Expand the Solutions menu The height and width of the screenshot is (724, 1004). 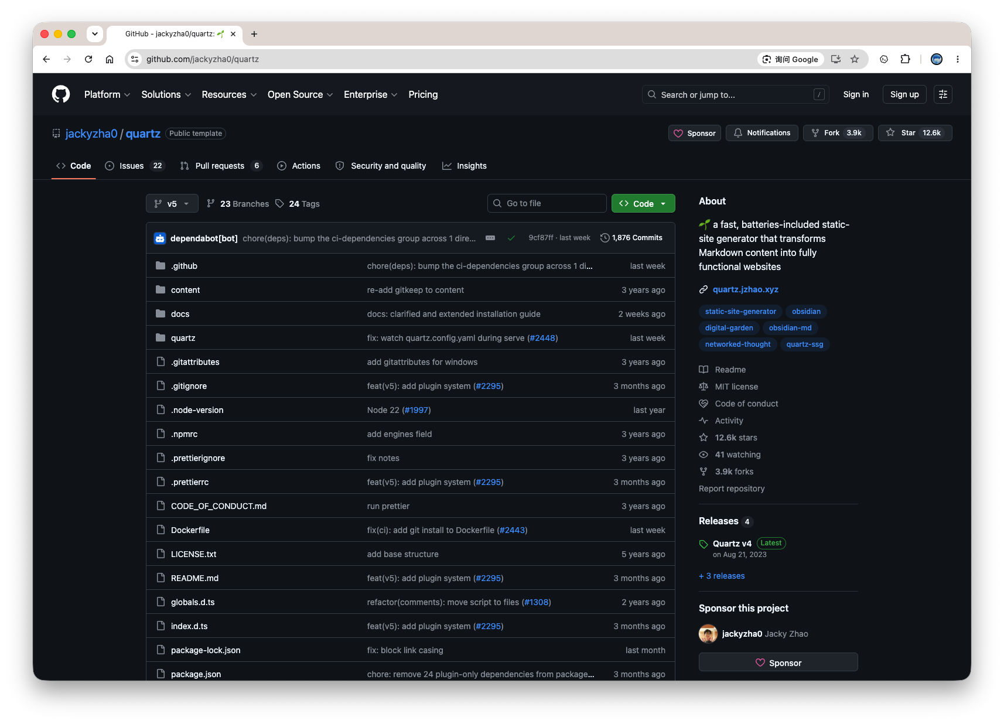[166, 94]
